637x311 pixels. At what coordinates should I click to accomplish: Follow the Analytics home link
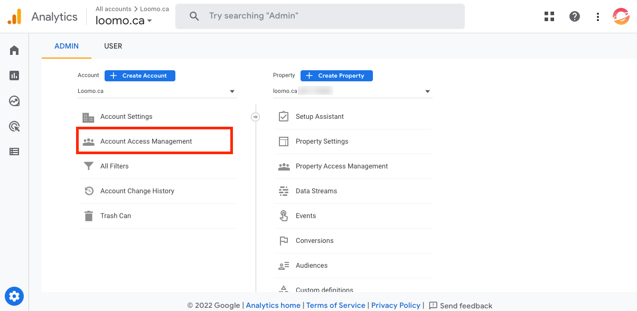pyautogui.click(x=273, y=305)
